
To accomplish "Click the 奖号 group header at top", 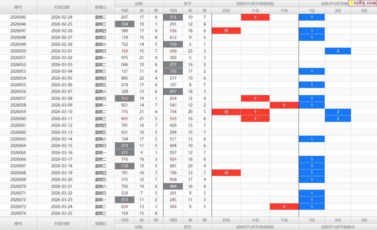I will click(187, 4).
